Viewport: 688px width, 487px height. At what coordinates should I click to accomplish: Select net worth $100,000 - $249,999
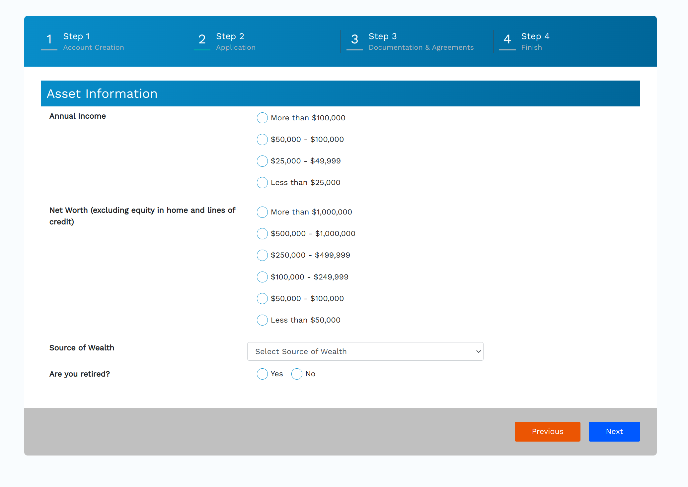pyautogui.click(x=262, y=277)
